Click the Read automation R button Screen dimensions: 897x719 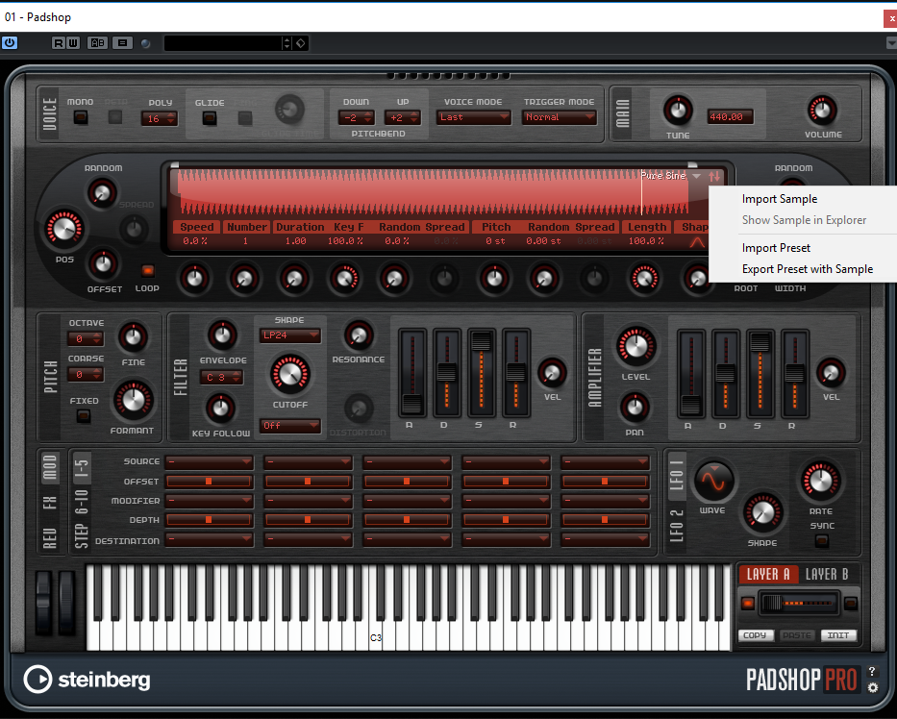click(x=59, y=43)
